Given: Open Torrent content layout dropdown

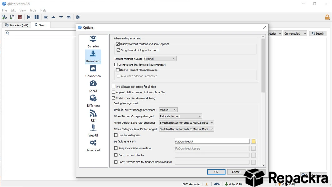Looking at the screenshot, I should 160,59.
